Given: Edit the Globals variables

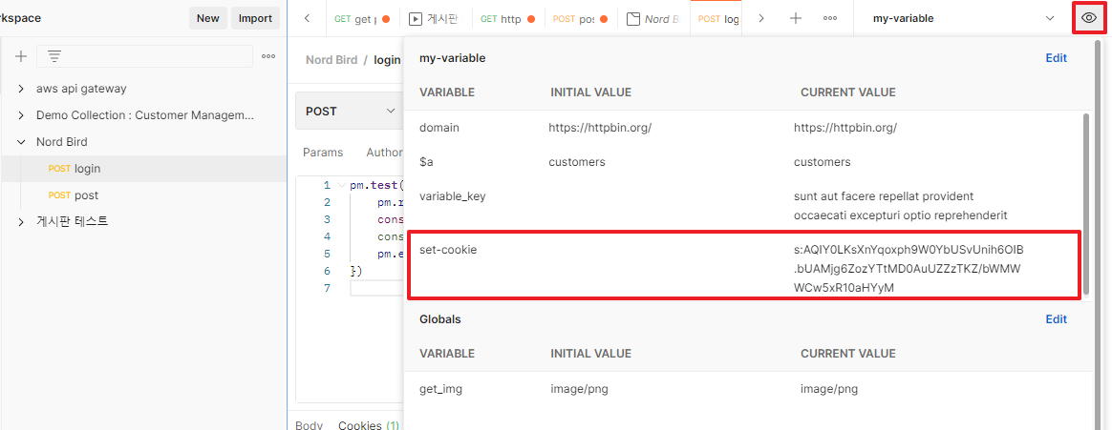Looking at the screenshot, I should (1056, 319).
